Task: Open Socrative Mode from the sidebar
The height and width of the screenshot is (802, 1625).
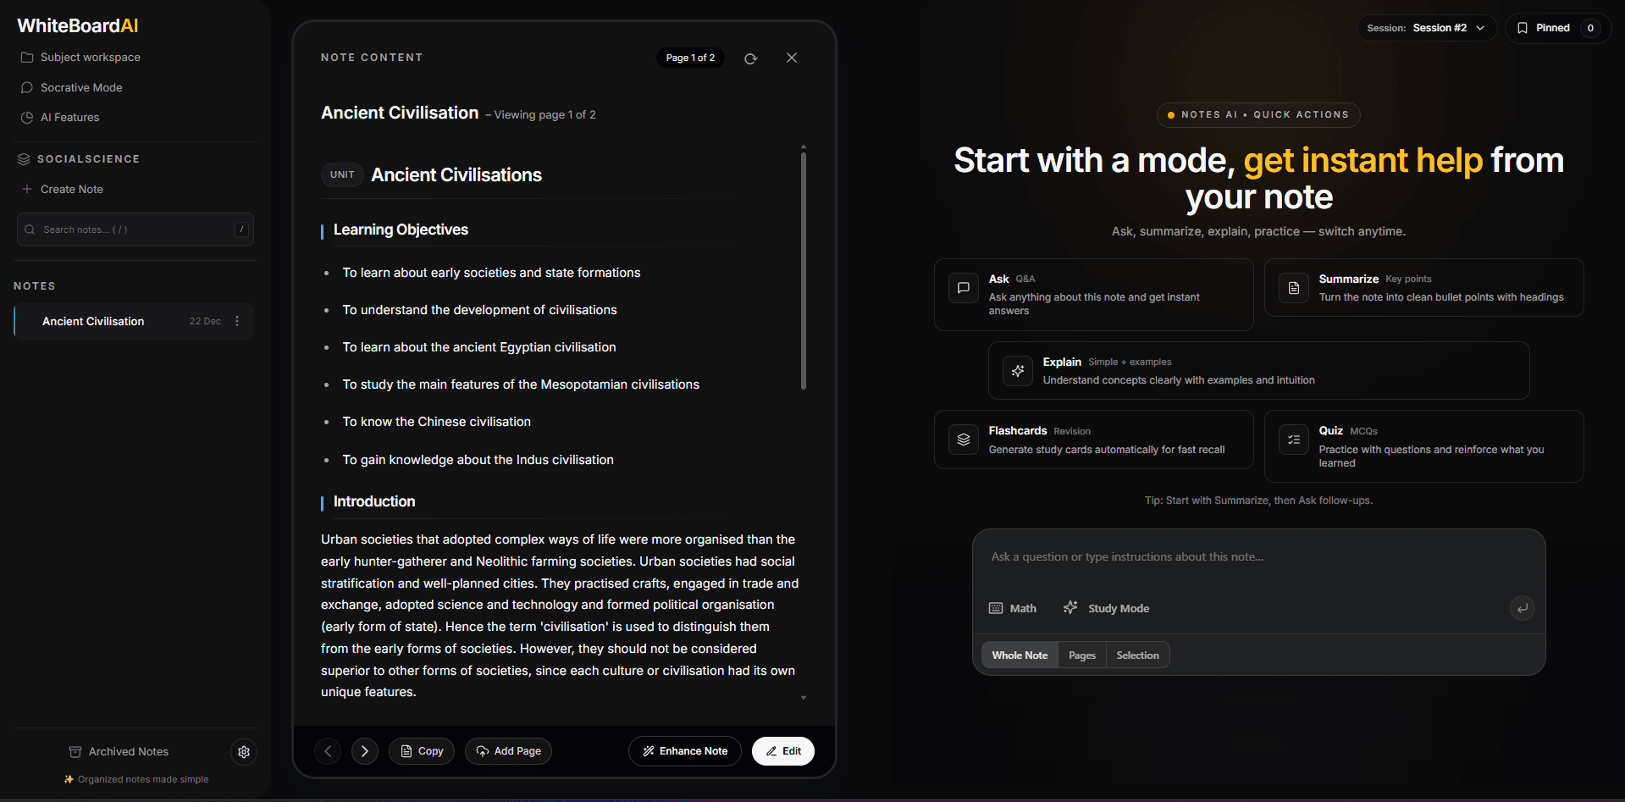Action: click(80, 87)
